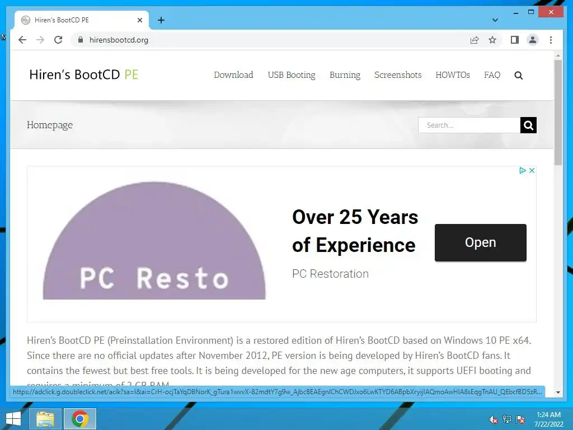
Task: Submit search with the black magnifier button
Action: tap(528, 125)
